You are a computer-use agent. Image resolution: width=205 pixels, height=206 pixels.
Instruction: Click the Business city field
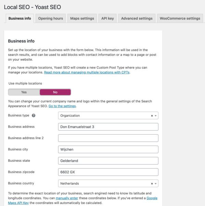tap(108, 149)
